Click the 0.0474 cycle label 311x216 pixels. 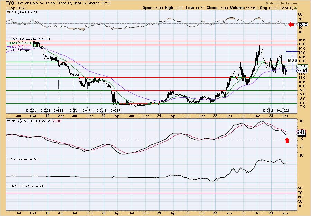[87, 110]
